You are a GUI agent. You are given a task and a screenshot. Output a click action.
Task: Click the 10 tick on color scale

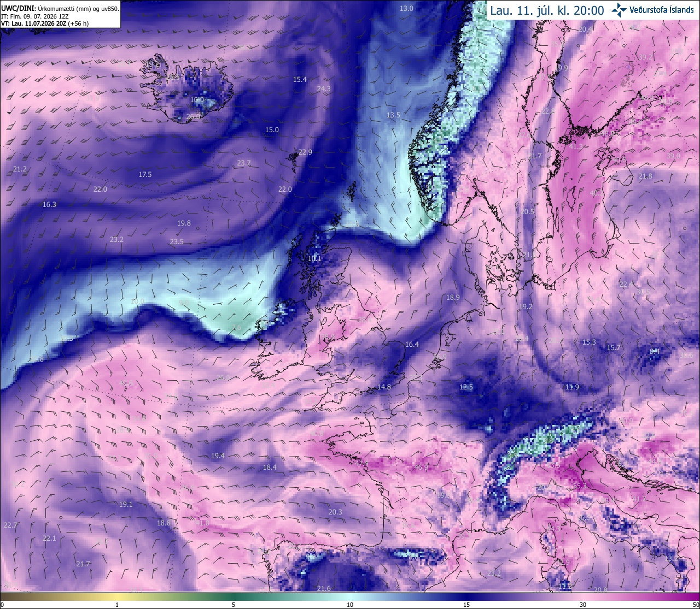coord(349,605)
